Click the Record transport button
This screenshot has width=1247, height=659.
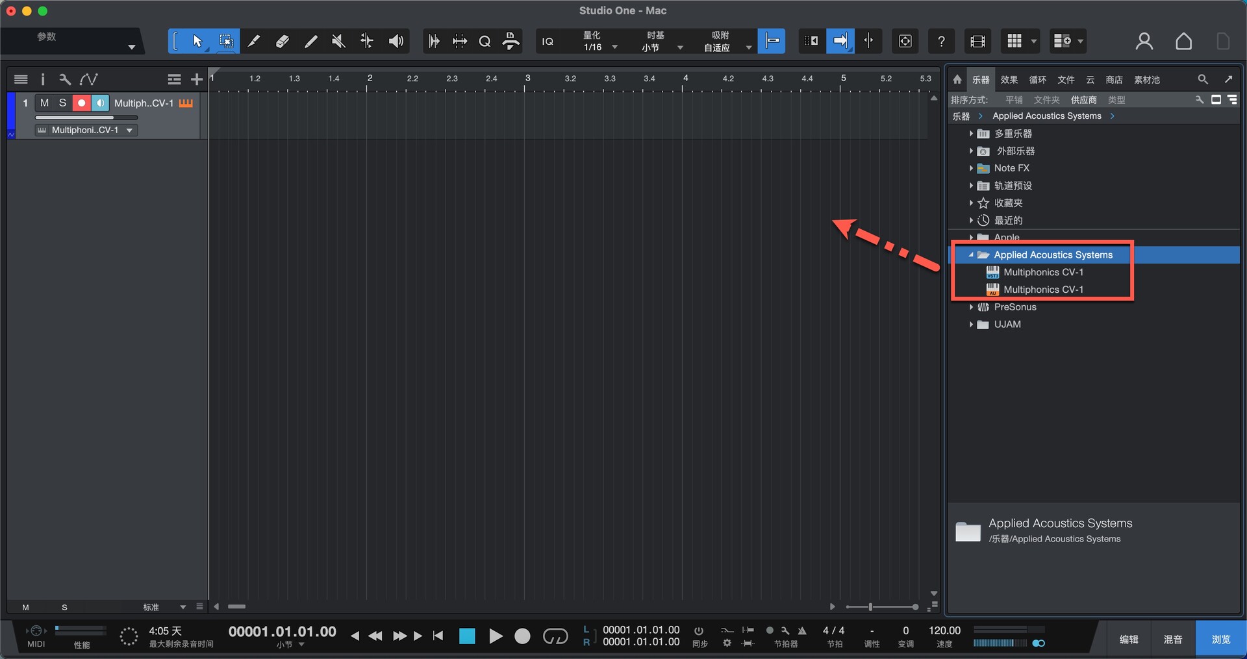tap(522, 636)
